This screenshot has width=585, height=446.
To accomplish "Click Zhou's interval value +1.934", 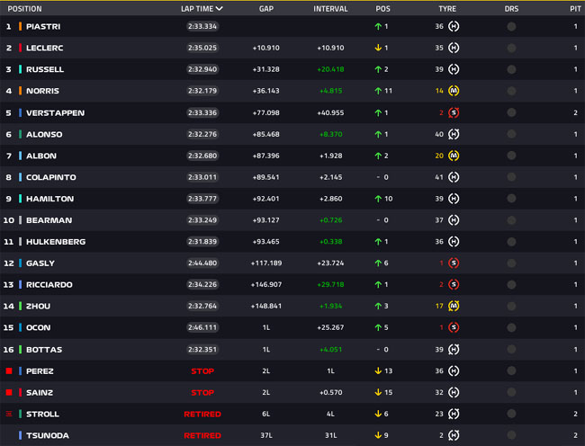I will [x=330, y=306].
